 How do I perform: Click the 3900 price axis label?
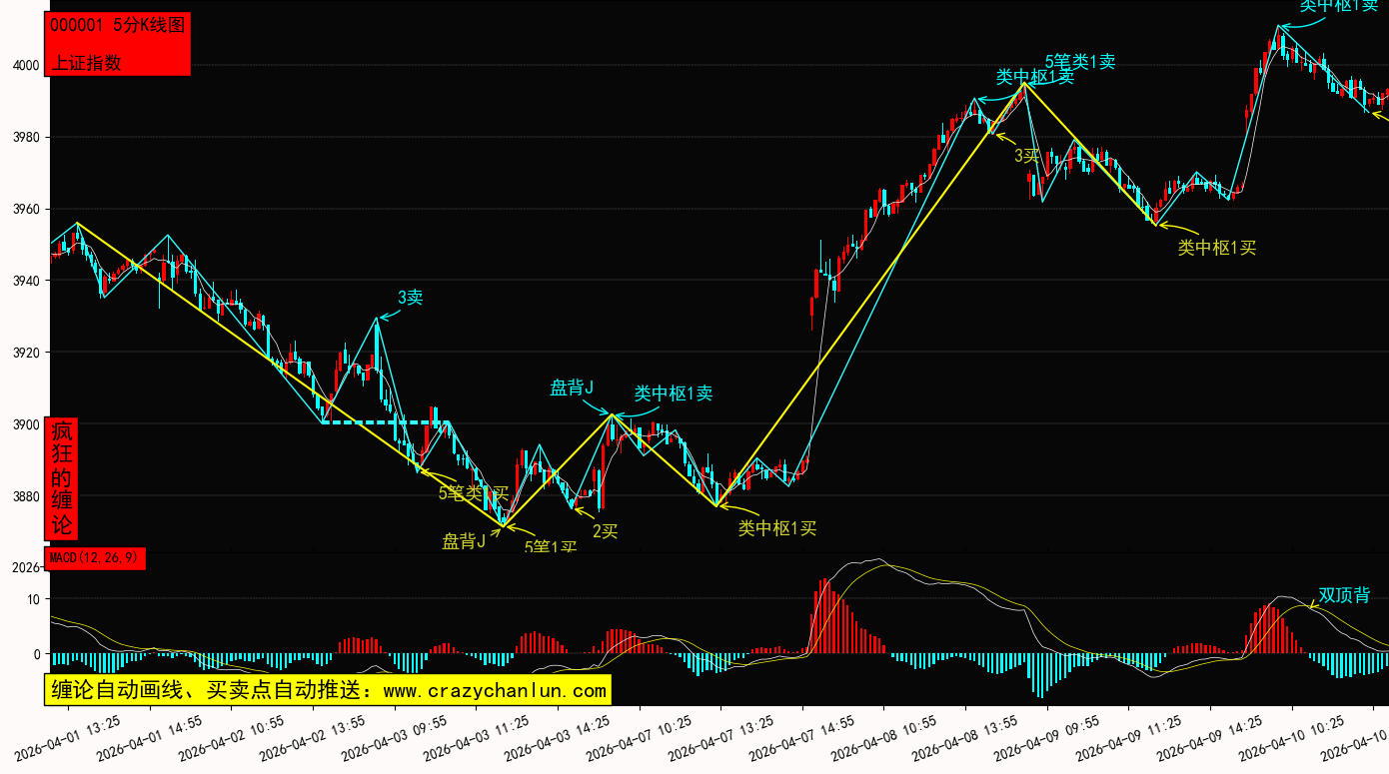point(24,425)
